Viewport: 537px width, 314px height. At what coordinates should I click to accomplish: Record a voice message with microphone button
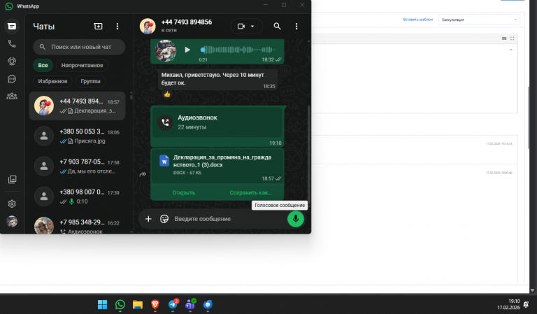click(296, 219)
